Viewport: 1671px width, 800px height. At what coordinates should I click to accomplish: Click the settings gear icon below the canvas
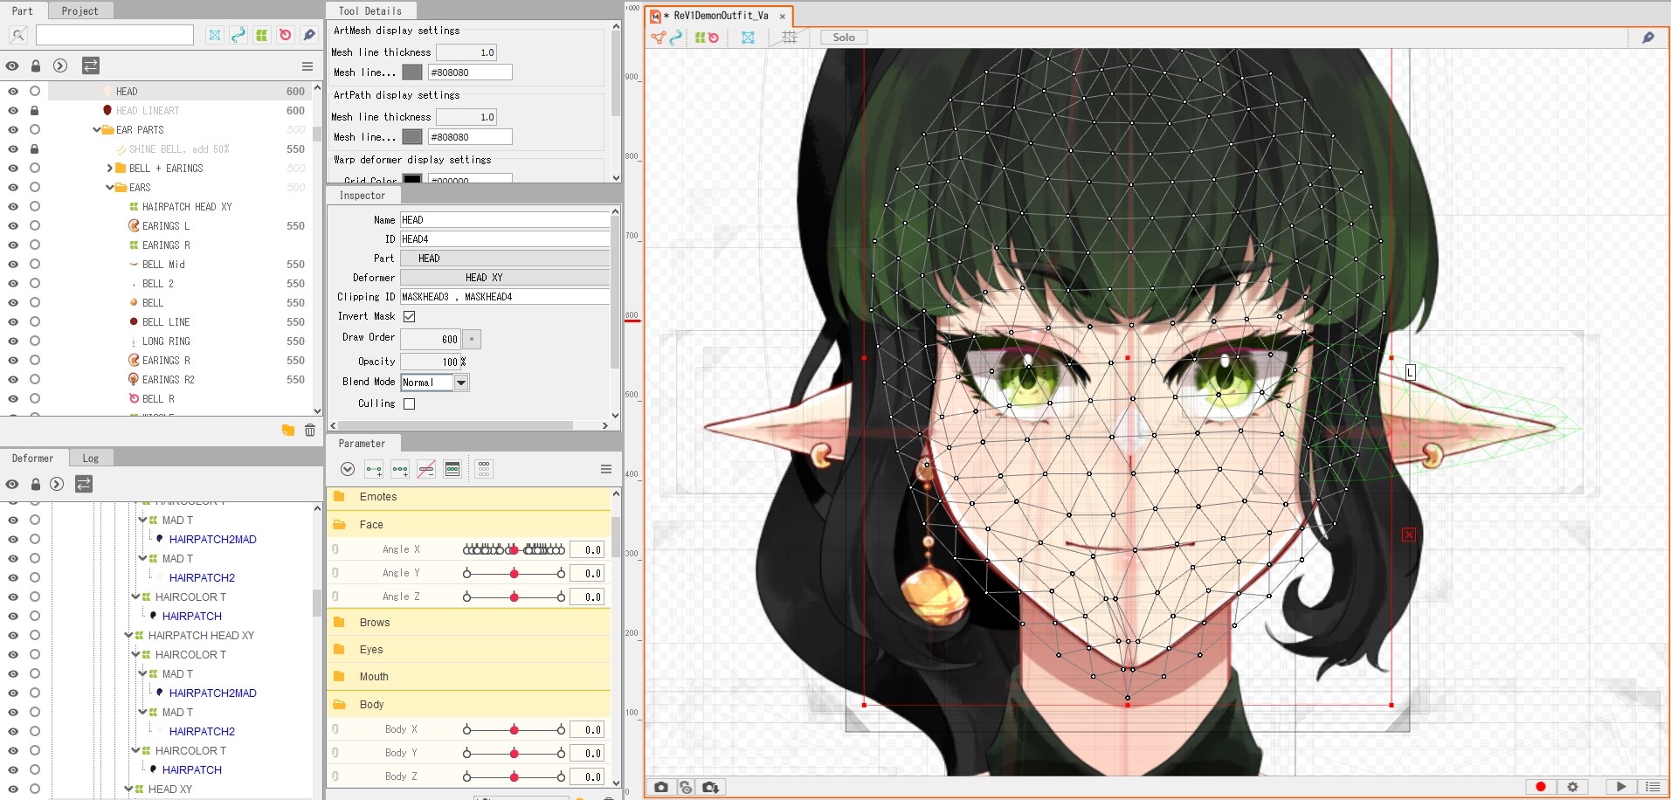pyautogui.click(x=1572, y=787)
